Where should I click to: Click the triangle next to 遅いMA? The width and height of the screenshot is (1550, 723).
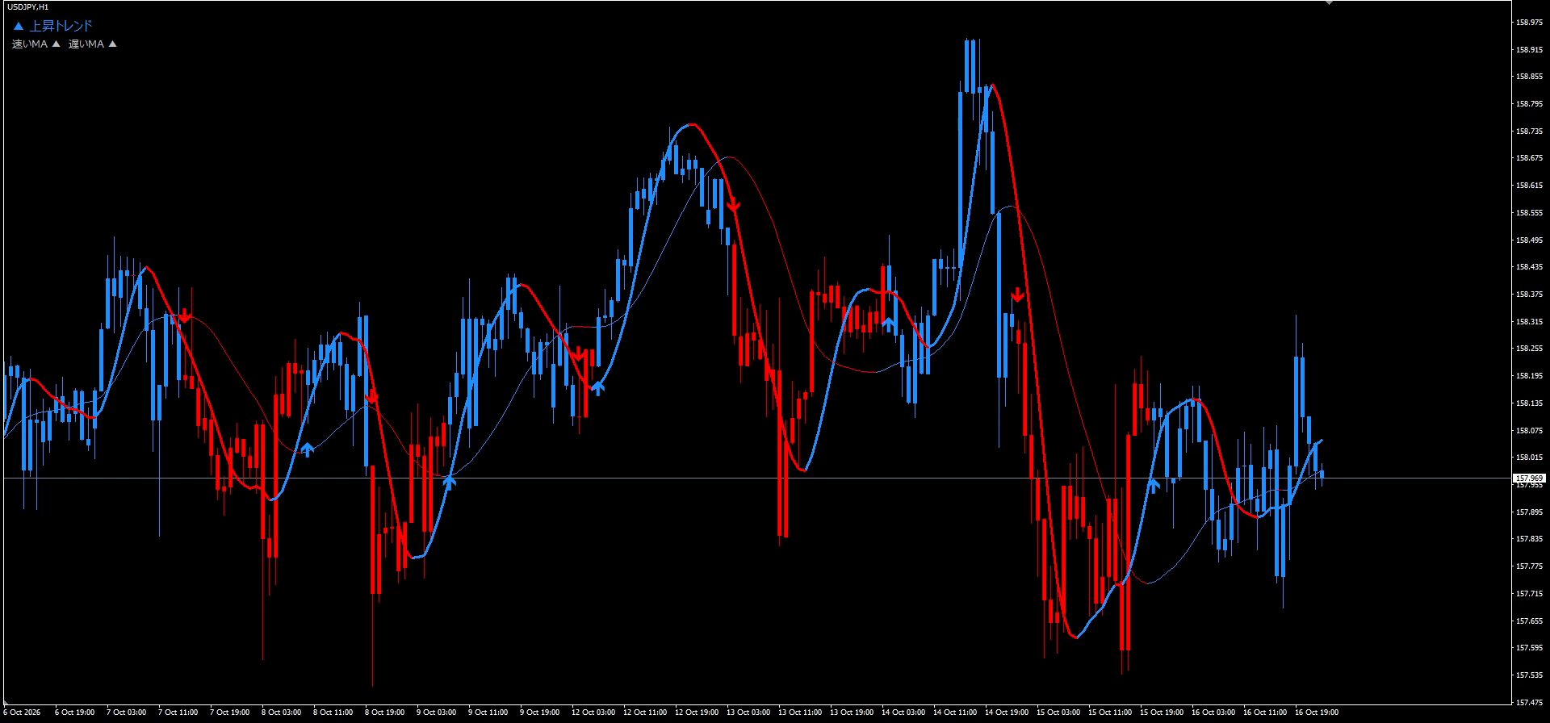[112, 44]
